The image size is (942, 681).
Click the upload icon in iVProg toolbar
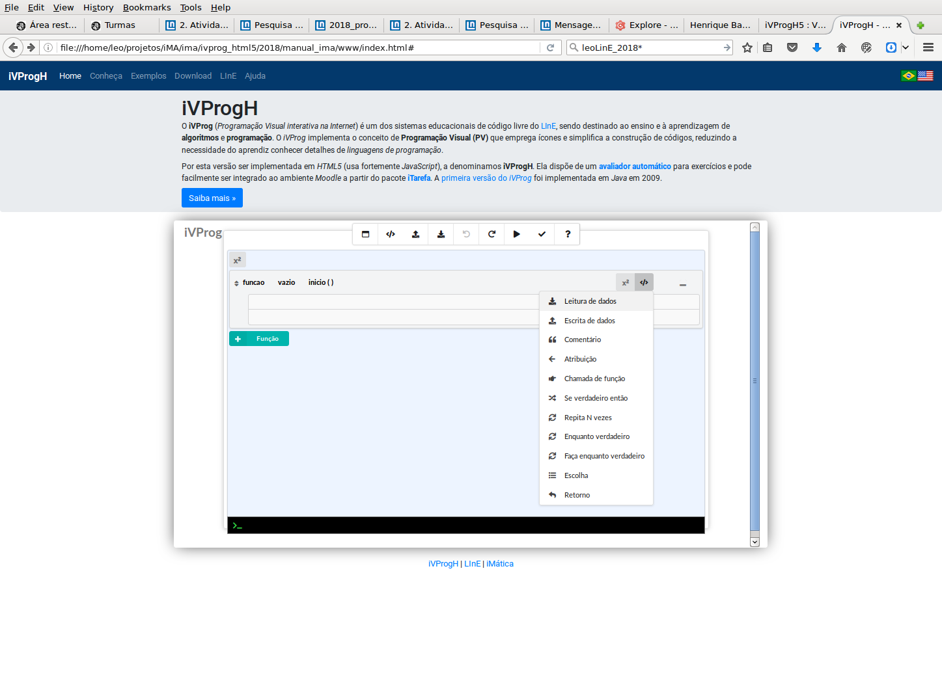(x=415, y=234)
